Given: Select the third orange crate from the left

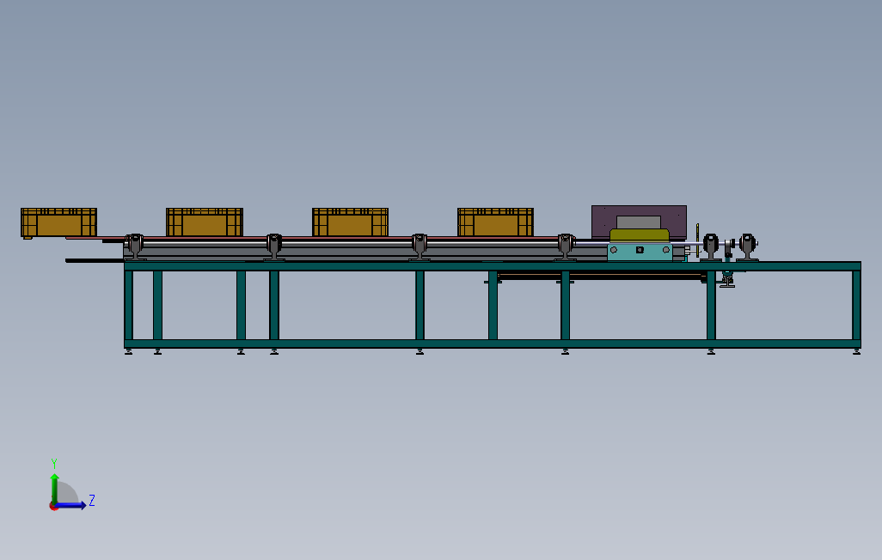Looking at the screenshot, I should coord(350,222).
